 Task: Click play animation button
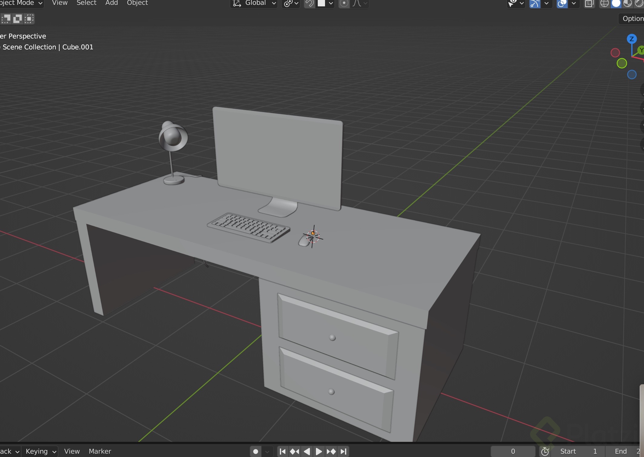pyautogui.click(x=319, y=452)
